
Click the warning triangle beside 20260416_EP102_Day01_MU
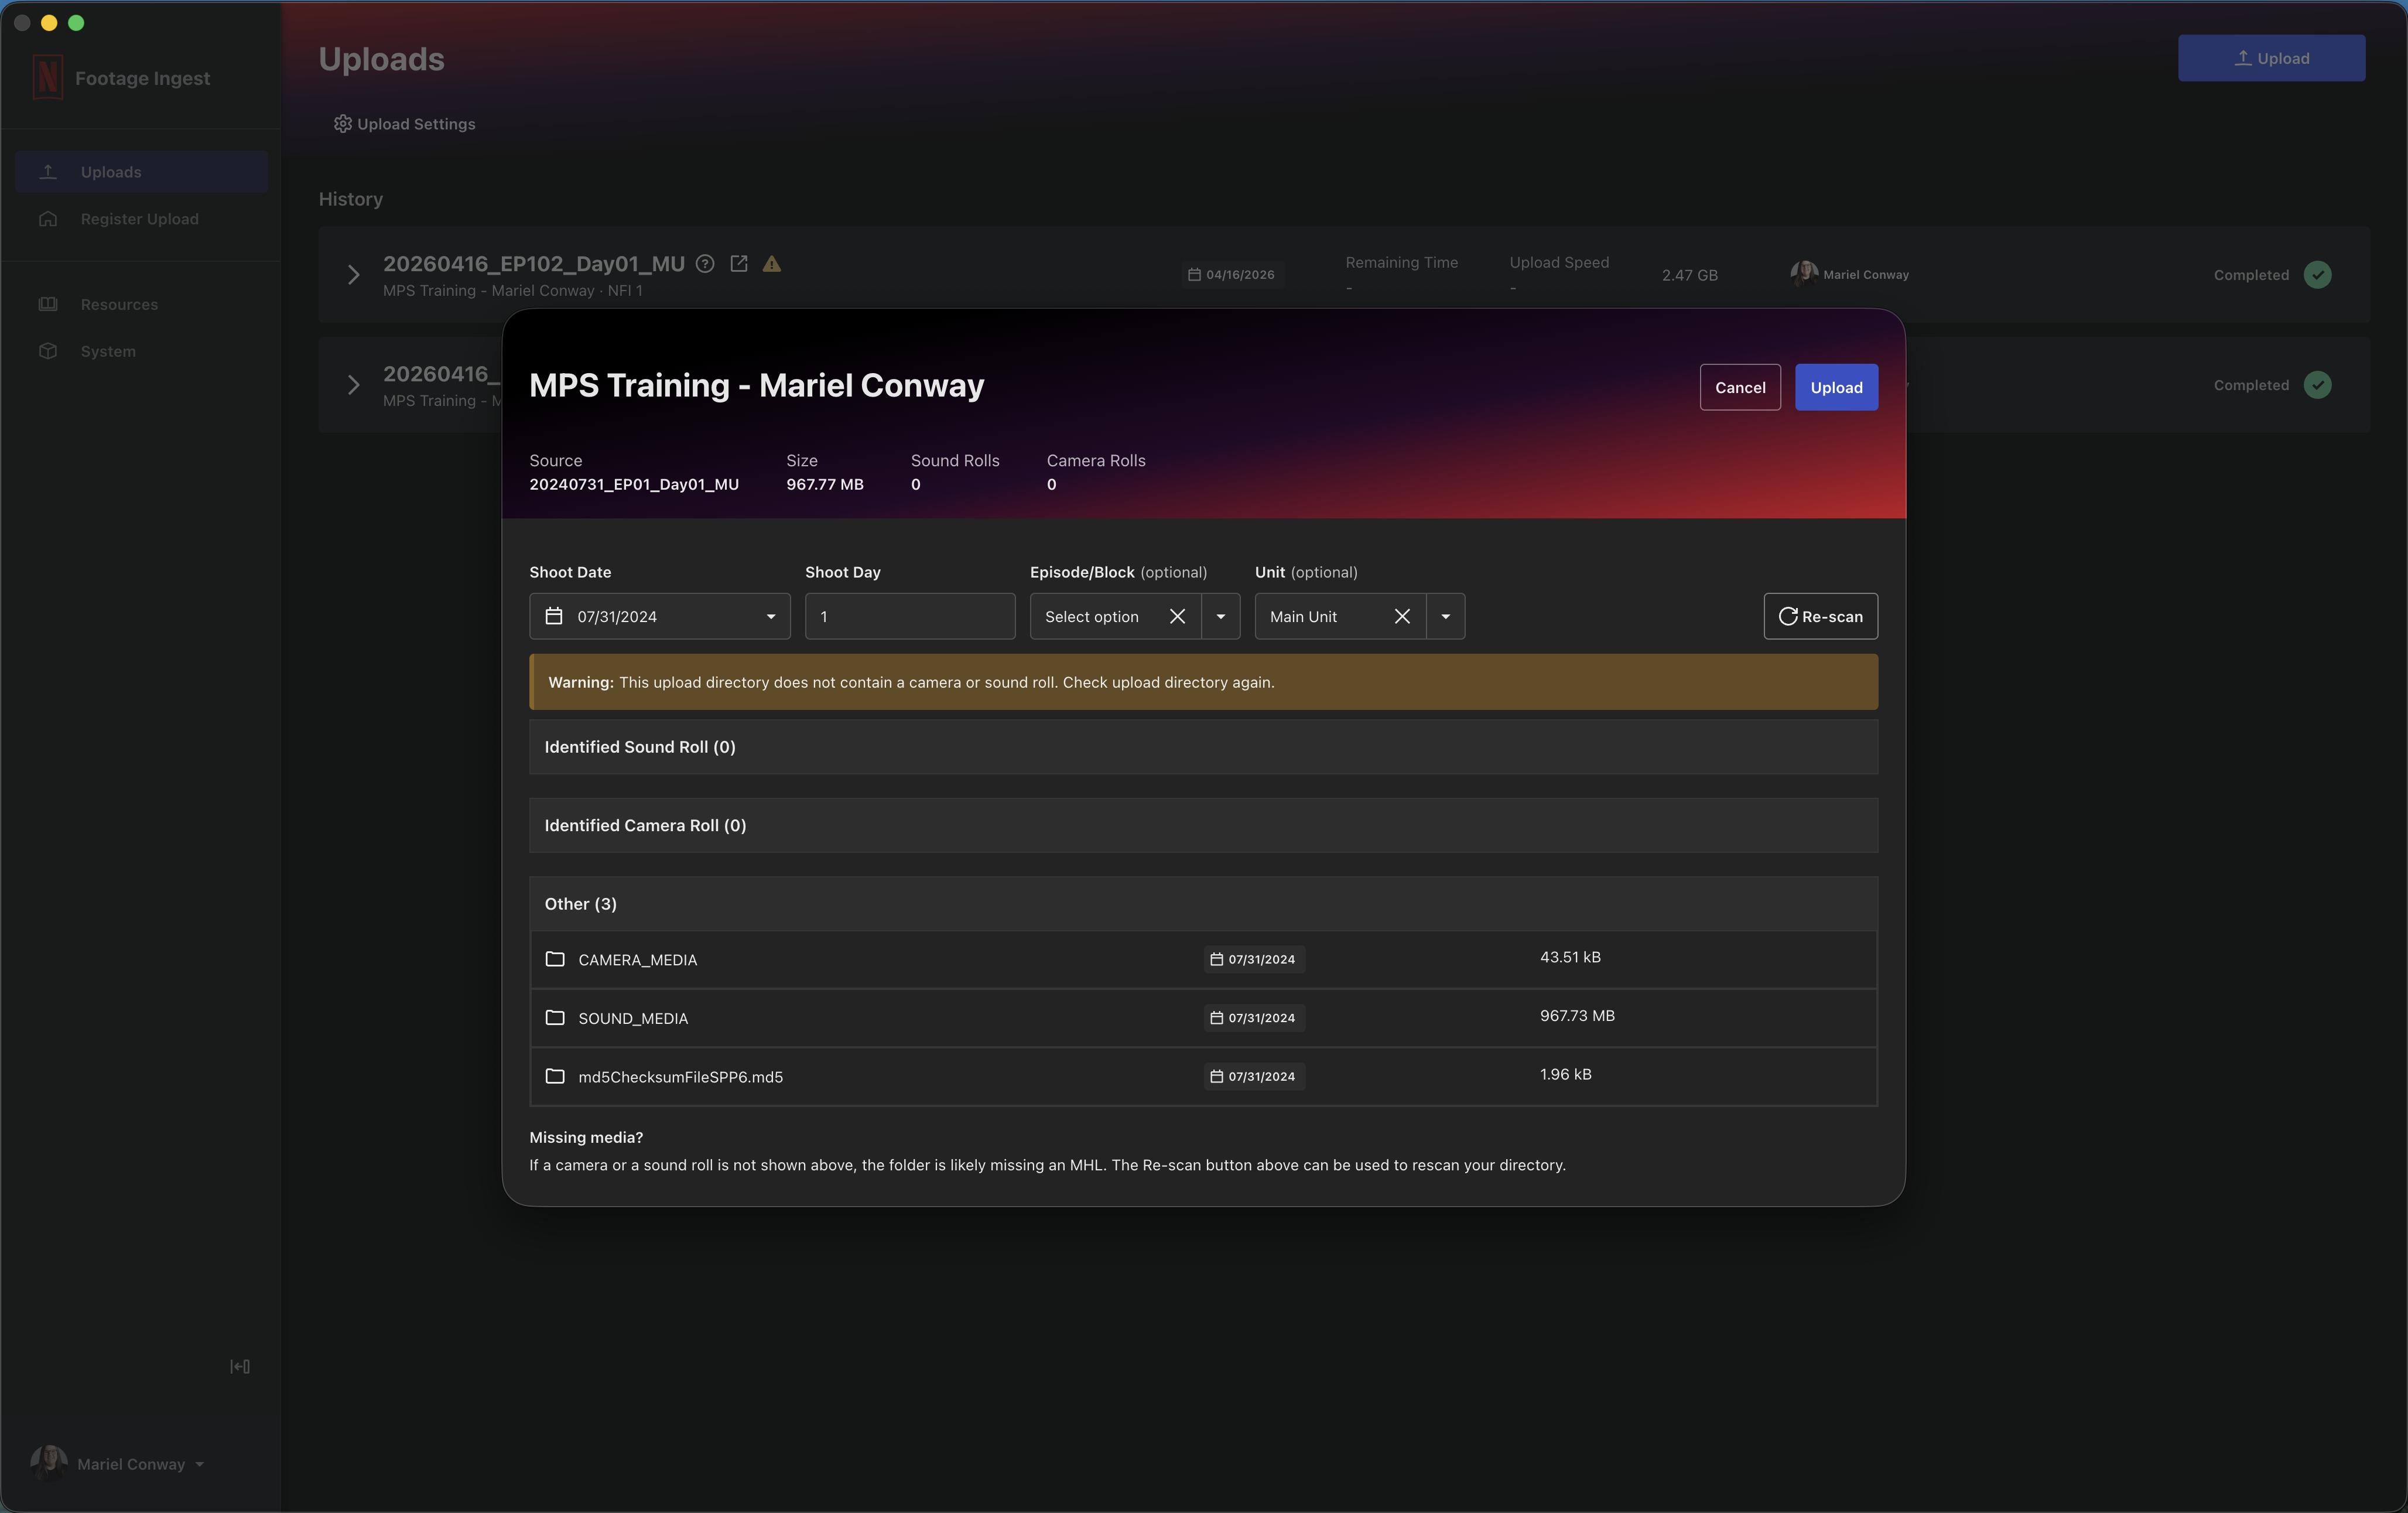coord(772,264)
